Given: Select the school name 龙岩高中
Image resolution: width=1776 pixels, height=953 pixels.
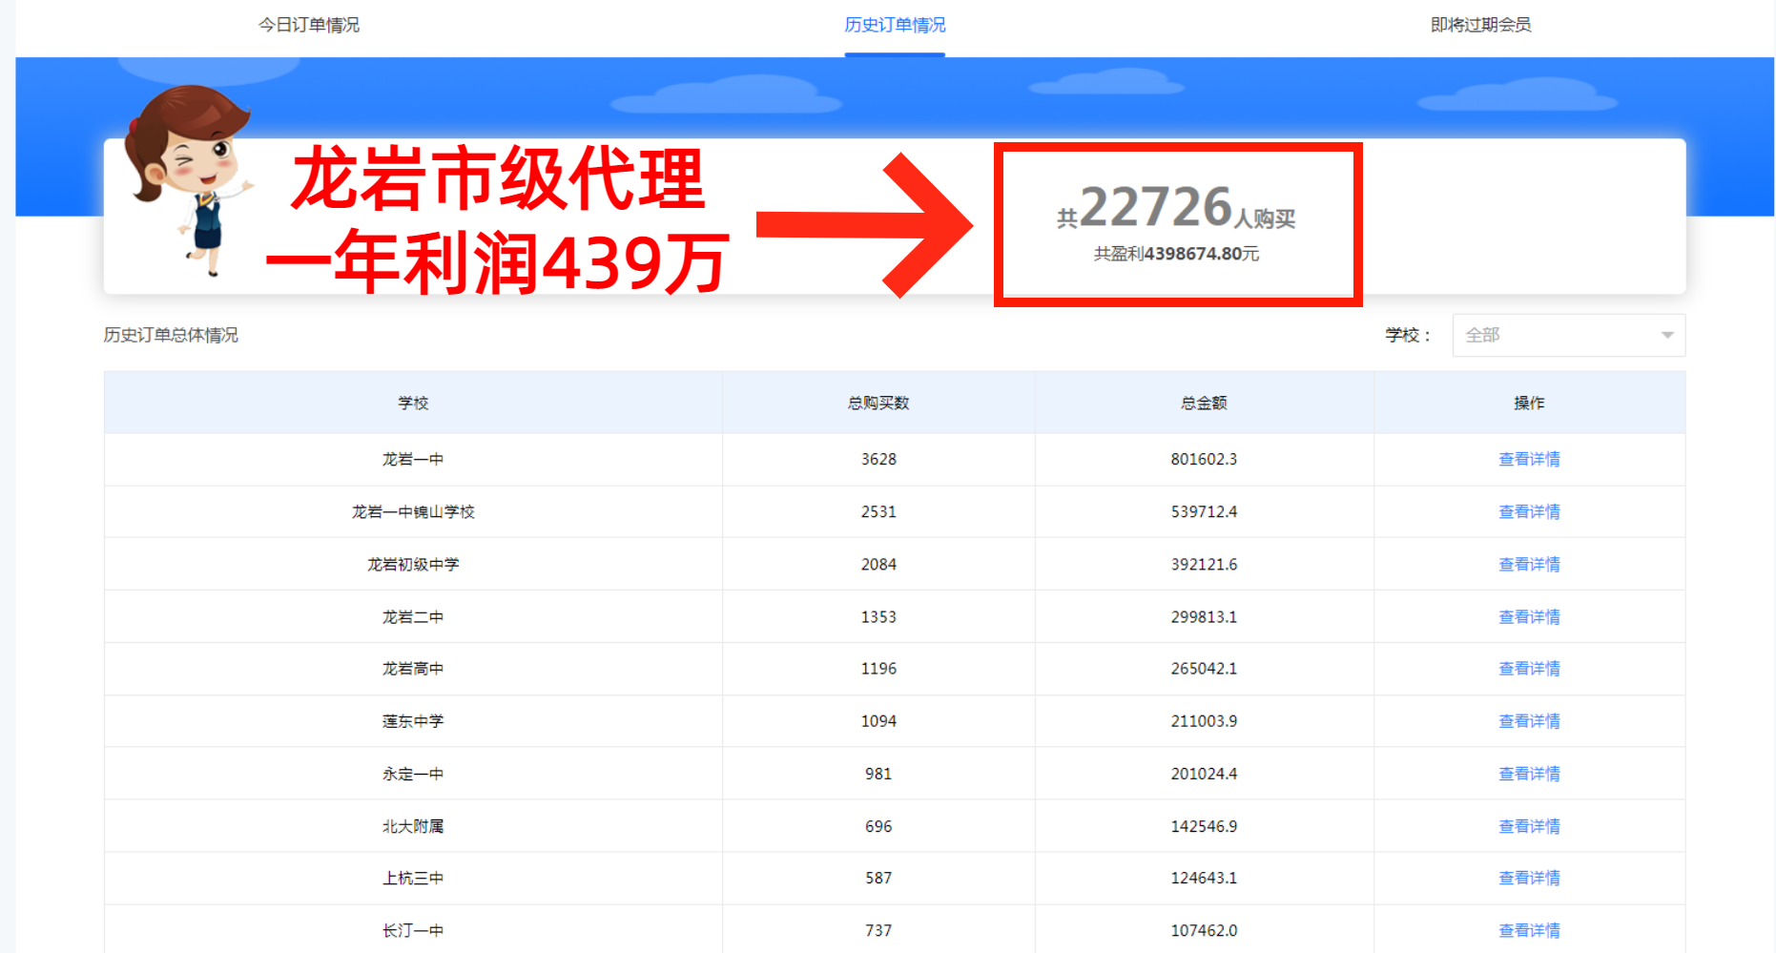Looking at the screenshot, I should [x=413, y=668].
